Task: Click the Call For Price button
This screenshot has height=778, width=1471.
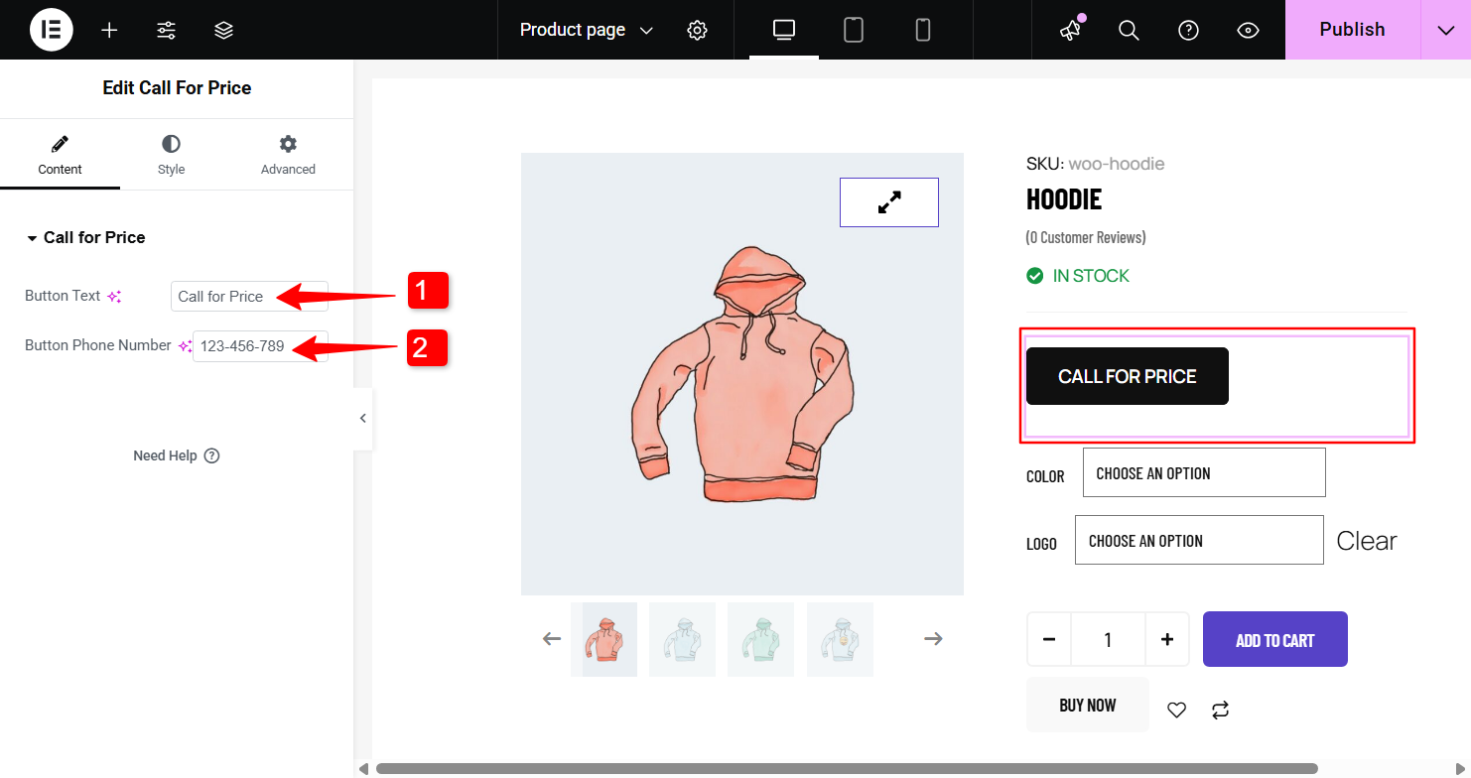Action: [x=1128, y=376]
